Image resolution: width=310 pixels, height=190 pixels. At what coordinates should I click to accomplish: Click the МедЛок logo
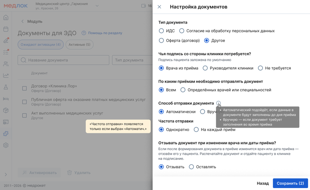coord(16,6)
